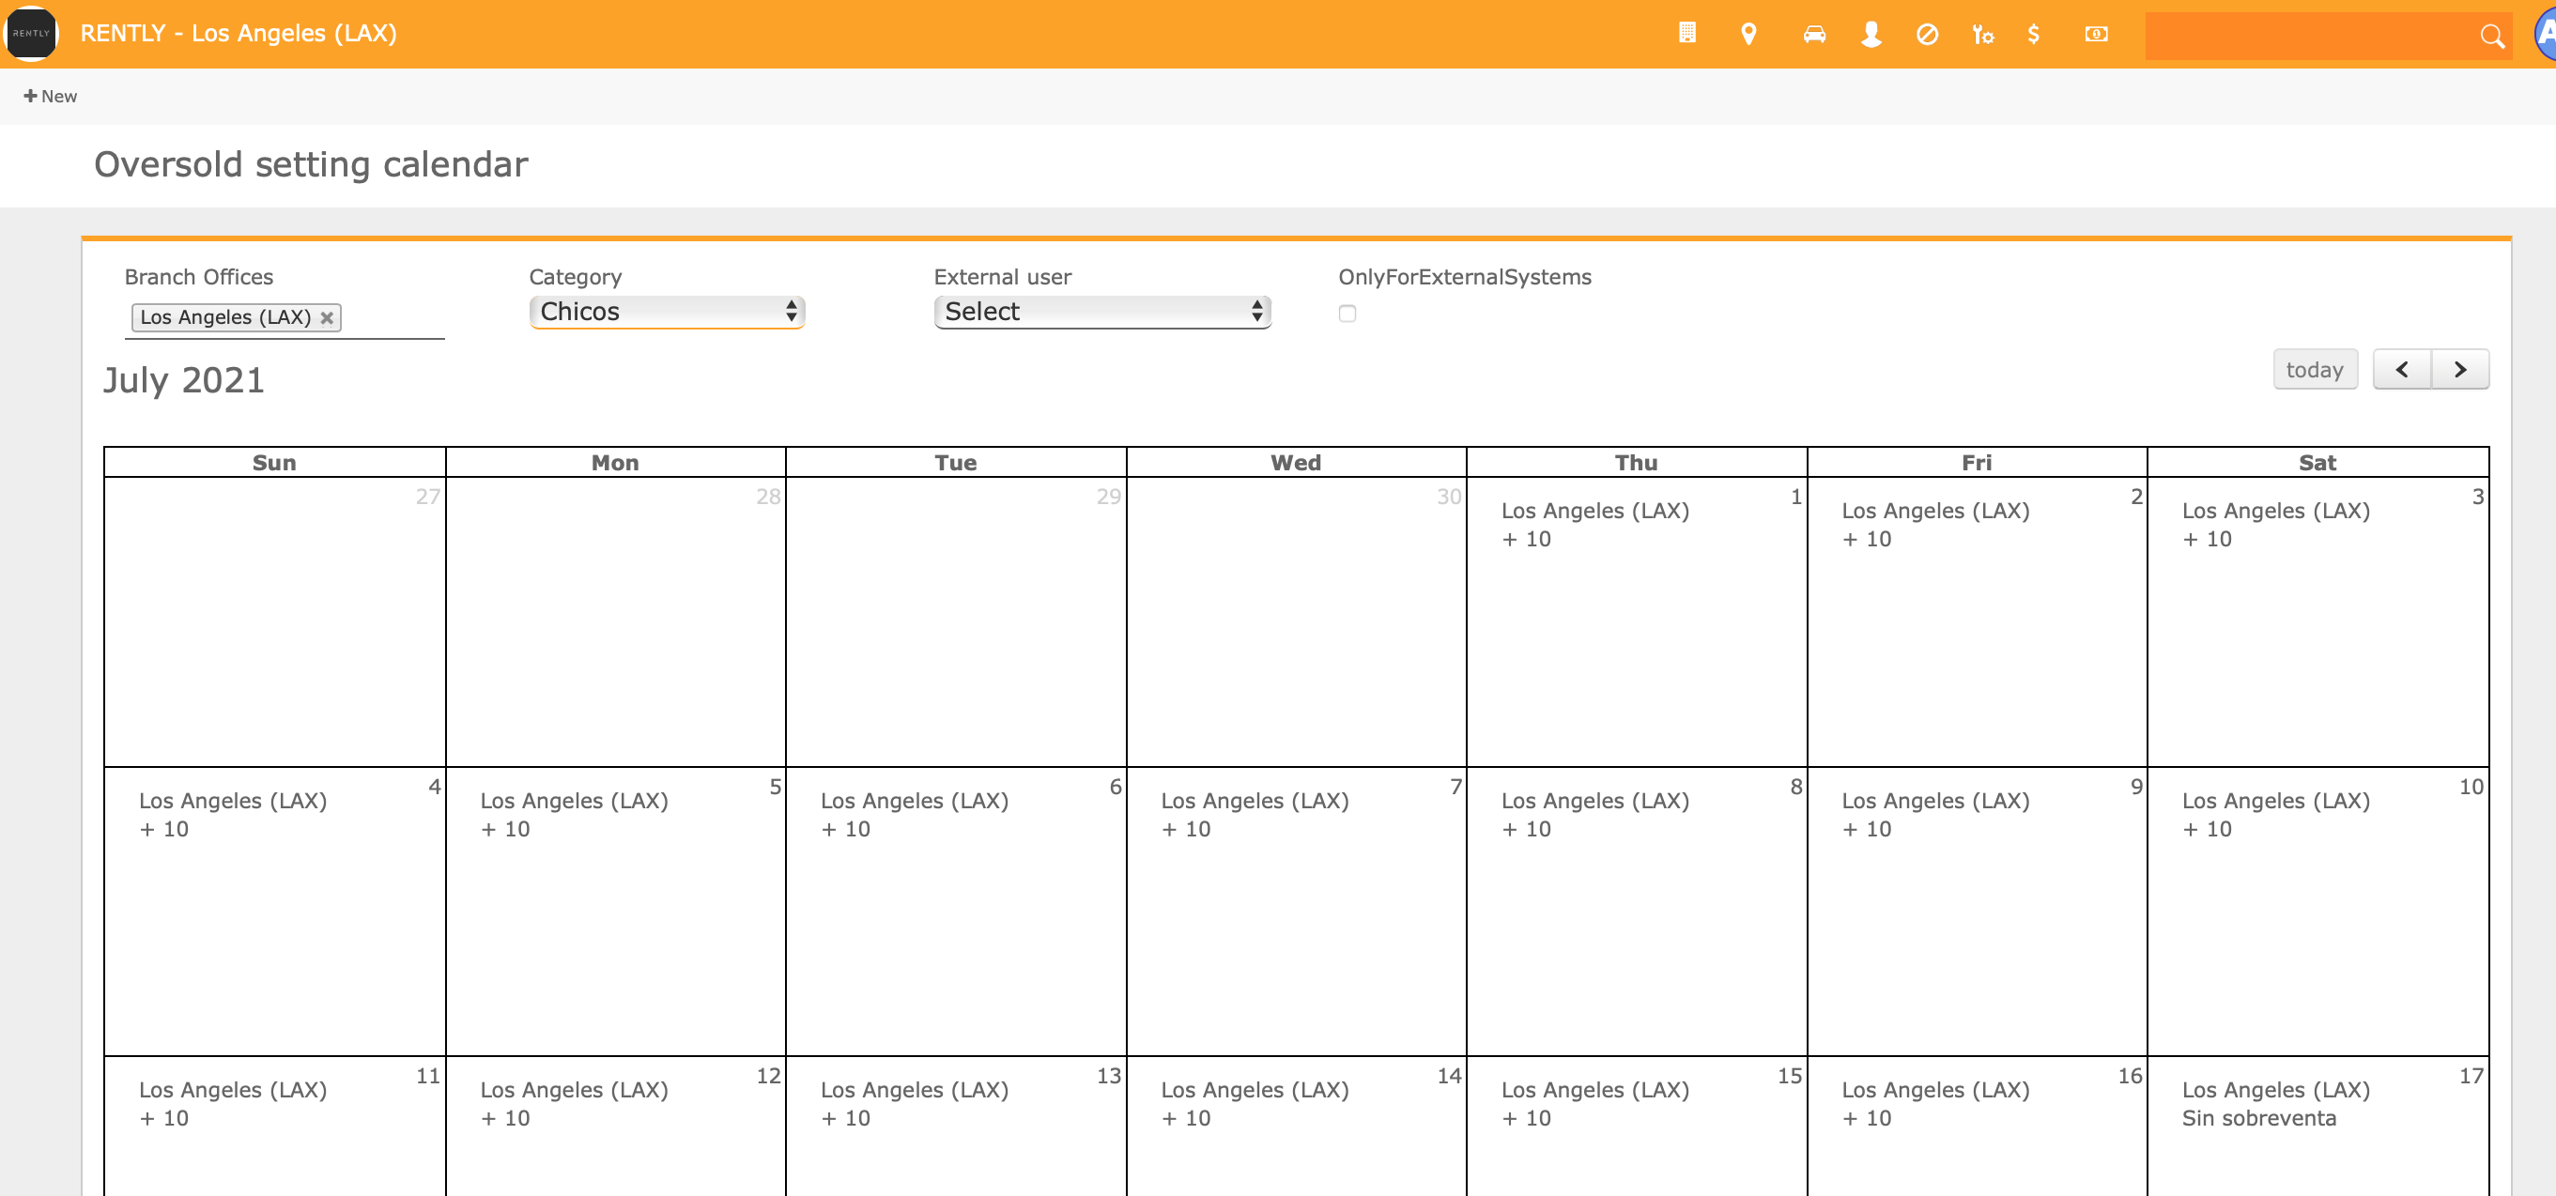This screenshot has height=1196, width=2556.
Task: Click the Sat column header
Action: point(2317,462)
